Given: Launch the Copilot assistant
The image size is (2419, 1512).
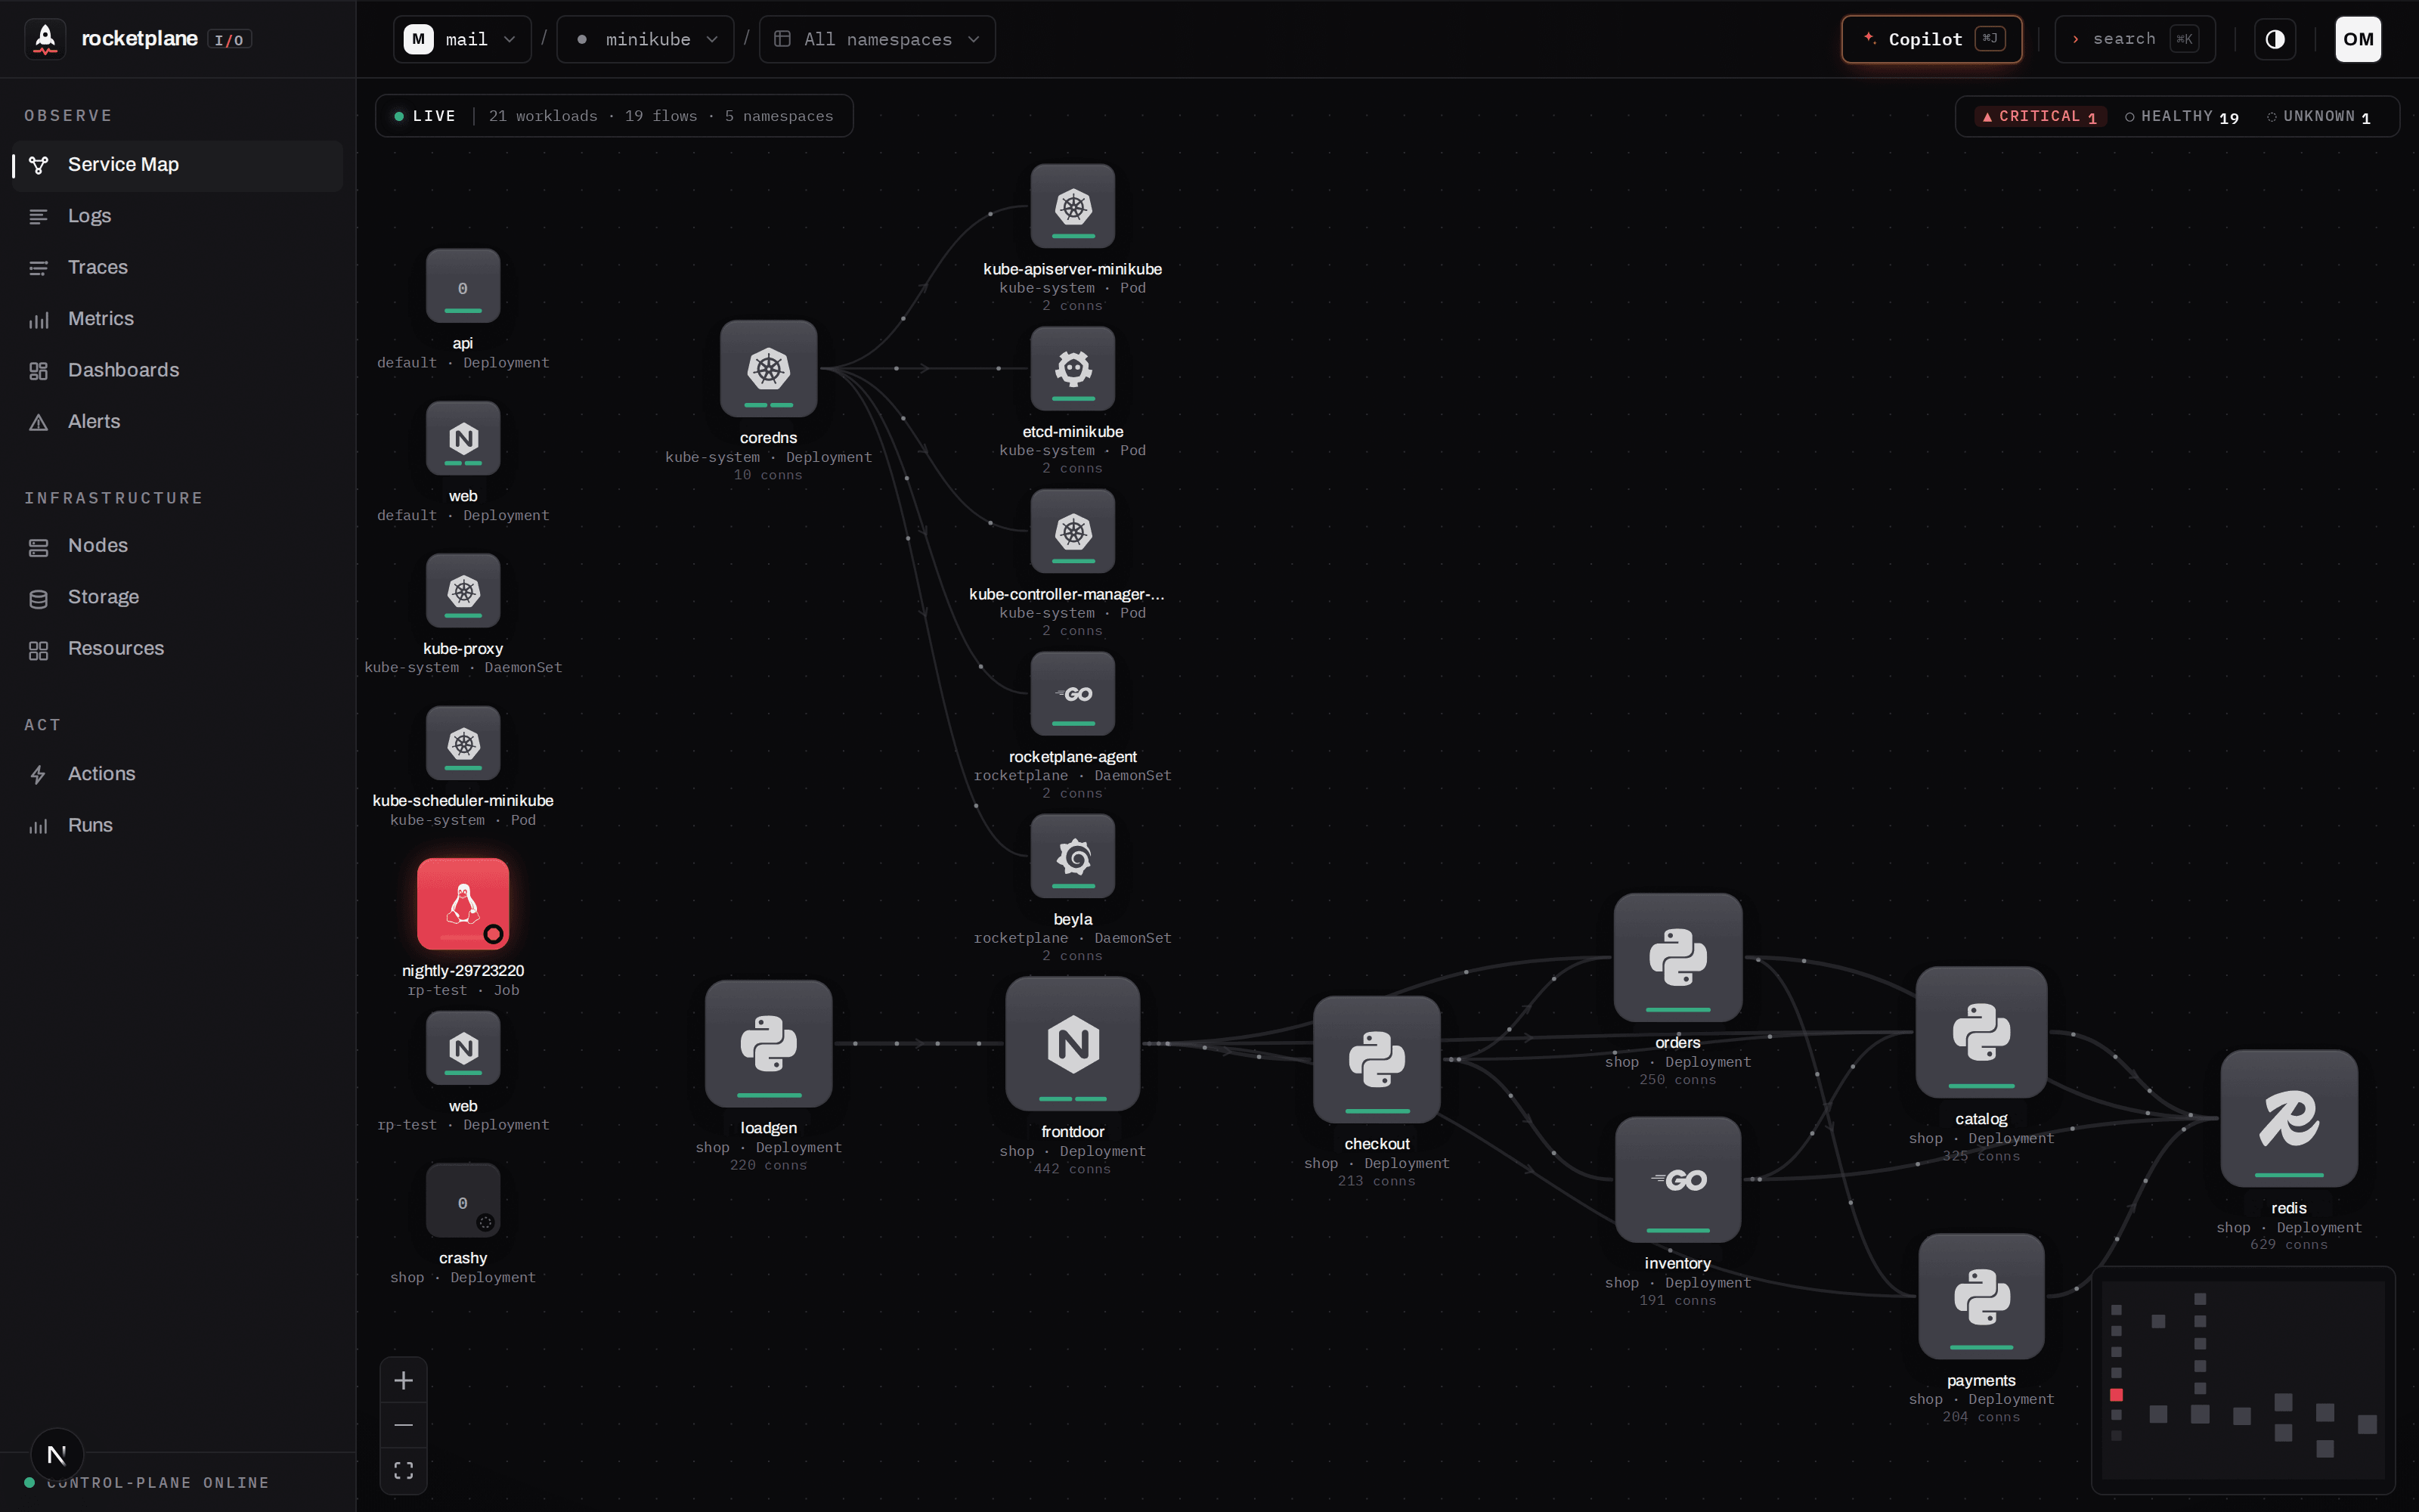Looking at the screenshot, I should click(x=1931, y=39).
